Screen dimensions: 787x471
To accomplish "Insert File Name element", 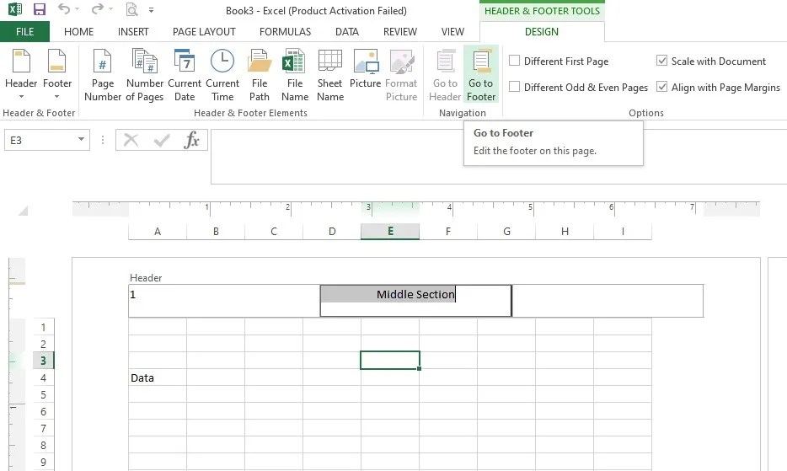I will (295, 75).
